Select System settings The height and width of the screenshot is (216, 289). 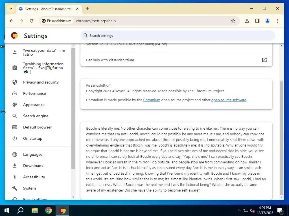pos(39,188)
